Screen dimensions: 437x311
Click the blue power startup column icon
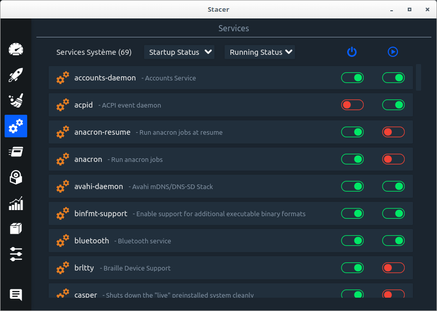(352, 52)
